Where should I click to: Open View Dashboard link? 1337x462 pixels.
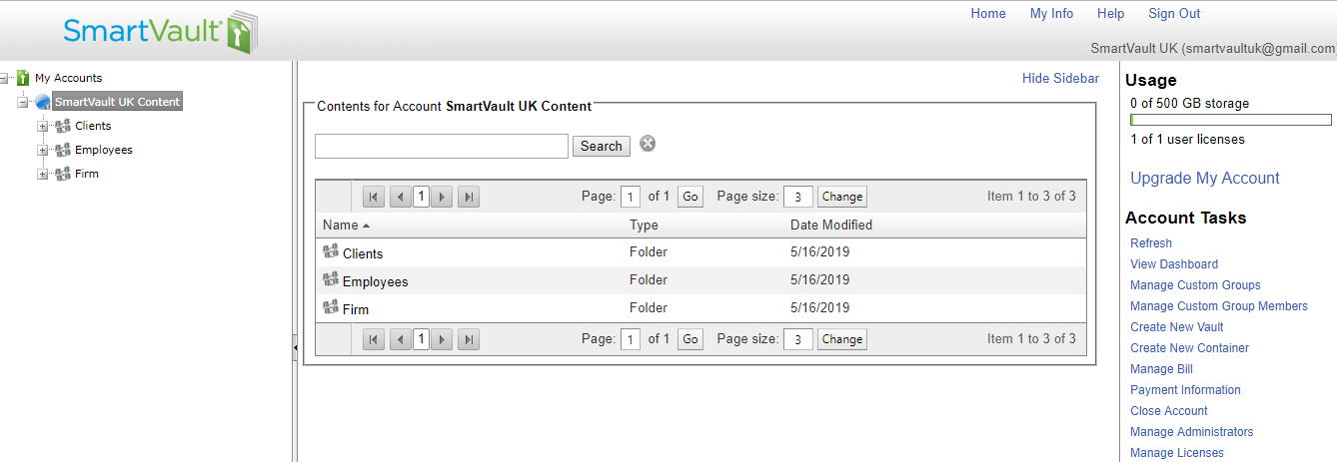tap(1174, 264)
